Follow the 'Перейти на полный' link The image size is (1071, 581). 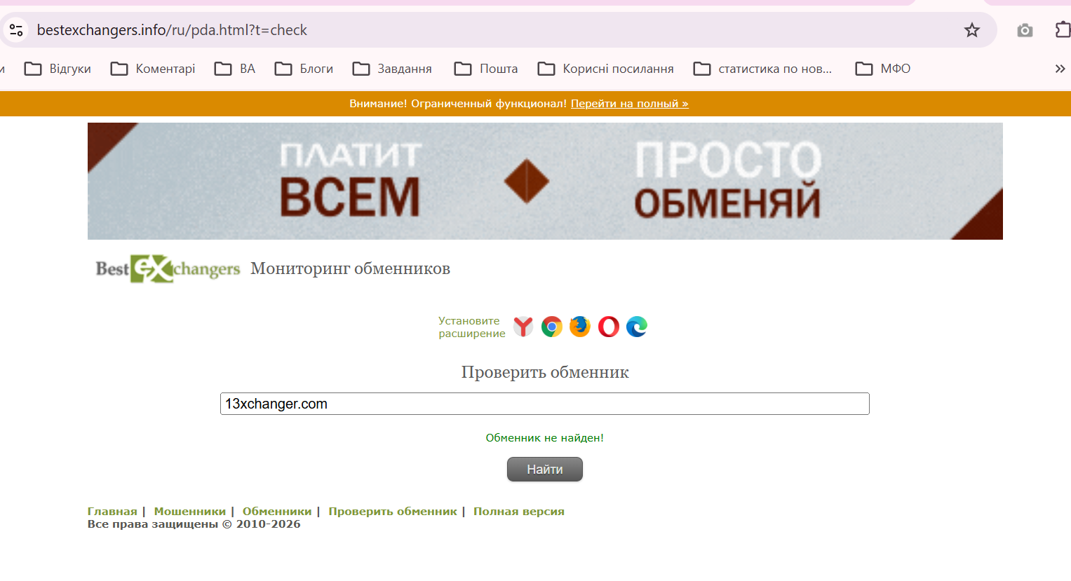[x=629, y=104]
